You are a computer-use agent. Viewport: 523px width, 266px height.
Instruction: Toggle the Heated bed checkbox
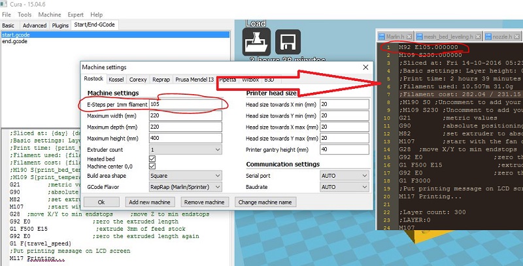152,158
